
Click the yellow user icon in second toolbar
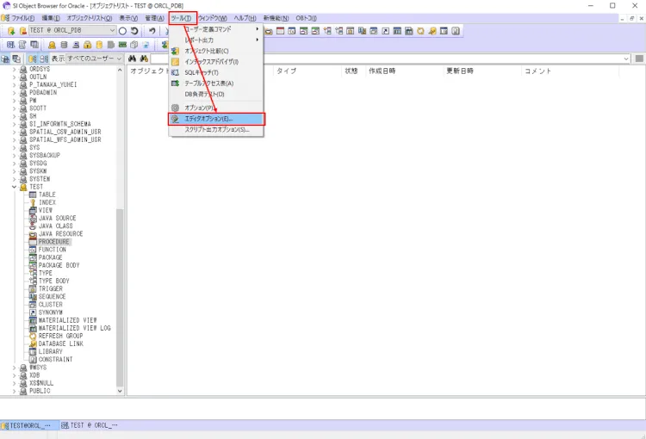click(52, 45)
